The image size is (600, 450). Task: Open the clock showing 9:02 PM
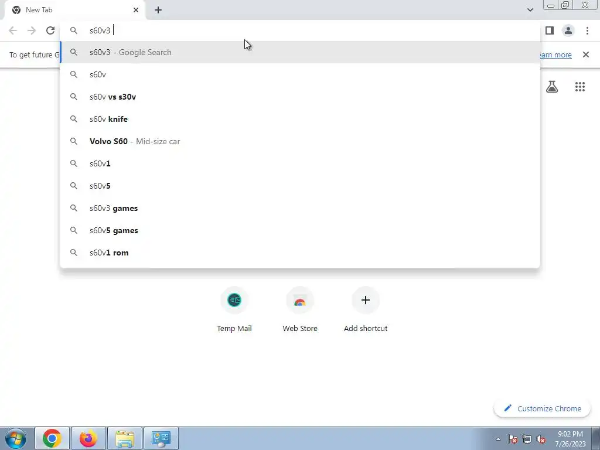tap(570, 439)
